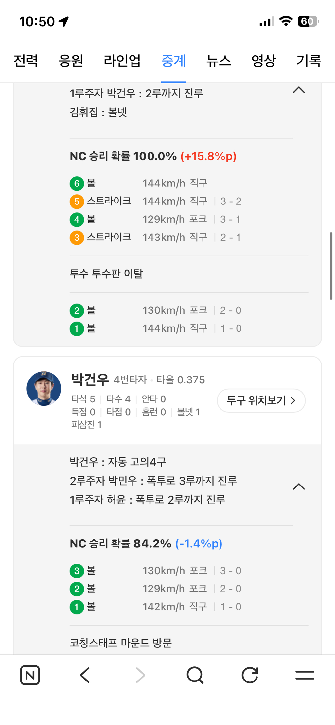Open search with the magnifier icon
This screenshot has width=335, height=725.
195,675
